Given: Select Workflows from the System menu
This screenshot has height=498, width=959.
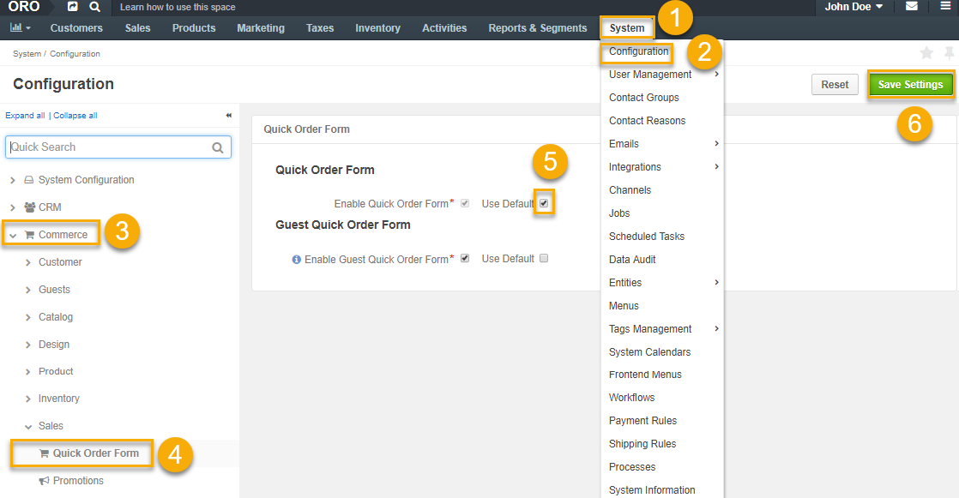Looking at the screenshot, I should [x=631, y=397].
